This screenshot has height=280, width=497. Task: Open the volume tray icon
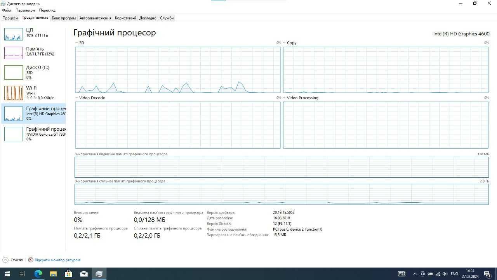pos(445,274)
